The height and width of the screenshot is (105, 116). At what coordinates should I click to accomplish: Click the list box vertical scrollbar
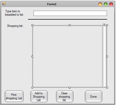(x=104, y=56)
